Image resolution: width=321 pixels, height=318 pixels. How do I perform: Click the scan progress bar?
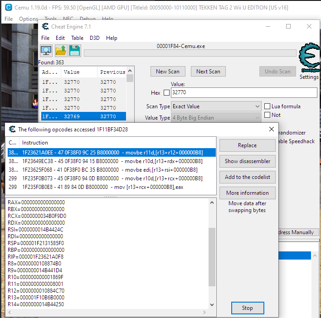coord(190,53)
